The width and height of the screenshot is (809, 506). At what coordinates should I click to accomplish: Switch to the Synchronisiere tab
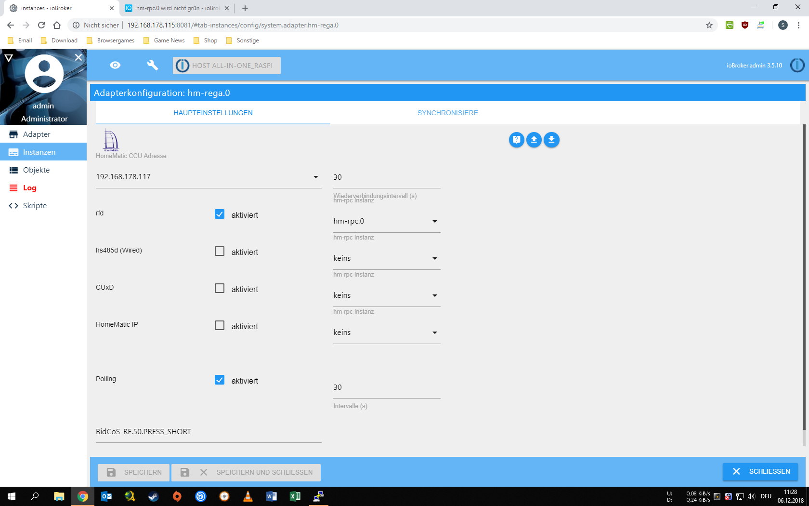point(448,113)
